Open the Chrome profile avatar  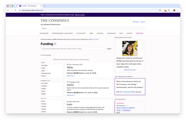coord(174,10)
